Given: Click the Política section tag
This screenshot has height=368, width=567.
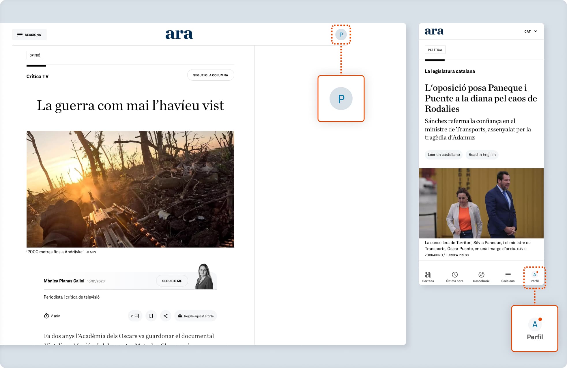Looking at the screenshot, I should [435, 50].
